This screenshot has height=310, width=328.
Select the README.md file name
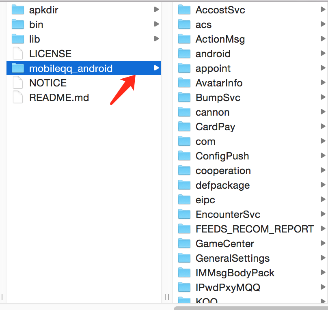click(59, 98)
